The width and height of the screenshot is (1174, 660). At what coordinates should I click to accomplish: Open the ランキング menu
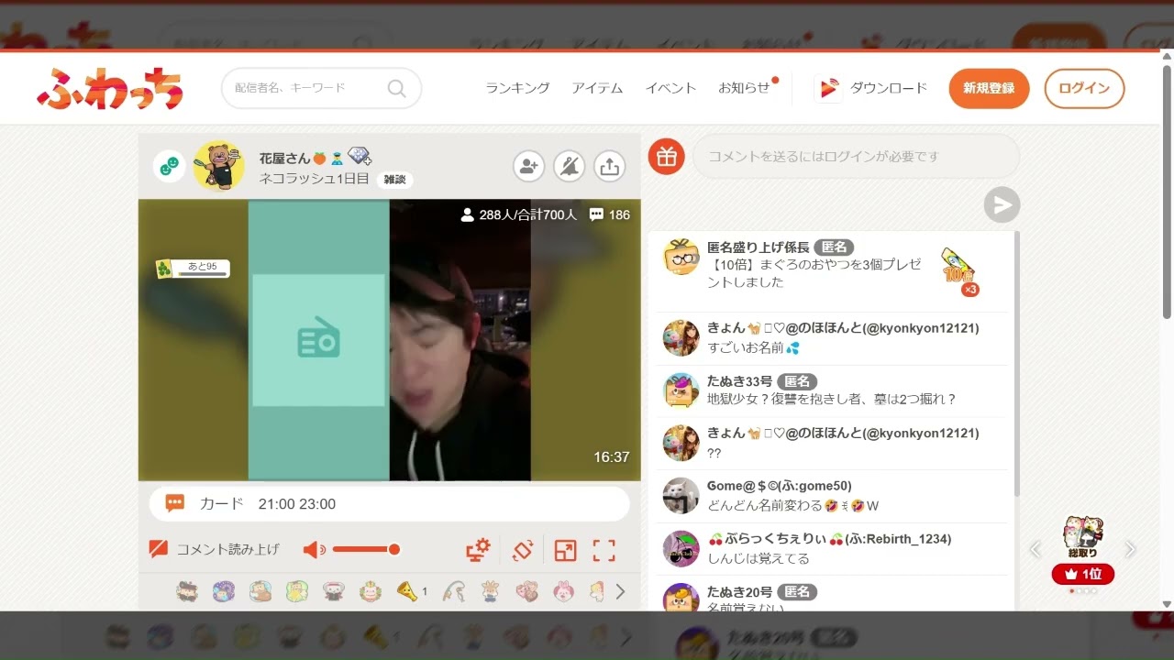click(x=517, y=88)
